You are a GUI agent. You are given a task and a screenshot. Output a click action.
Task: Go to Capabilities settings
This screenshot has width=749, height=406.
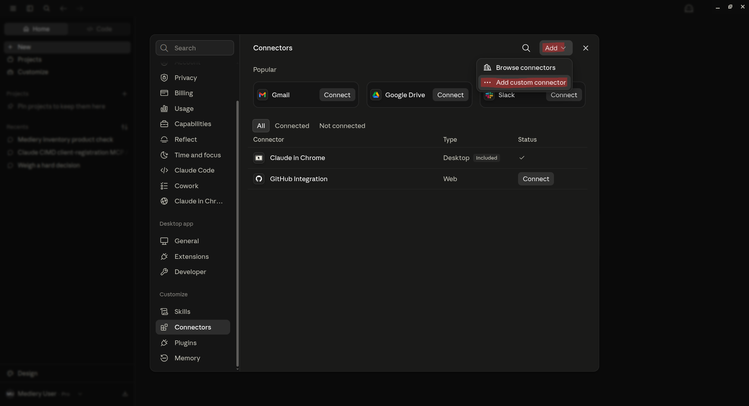coord(193,124)
